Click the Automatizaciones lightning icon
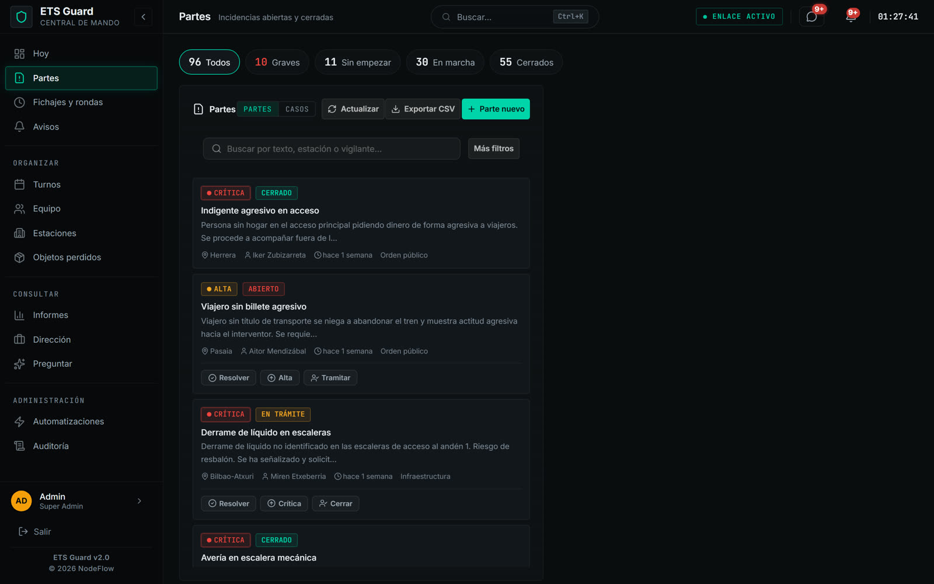This screenshot has width=934, height=584. tap(19, 422)
